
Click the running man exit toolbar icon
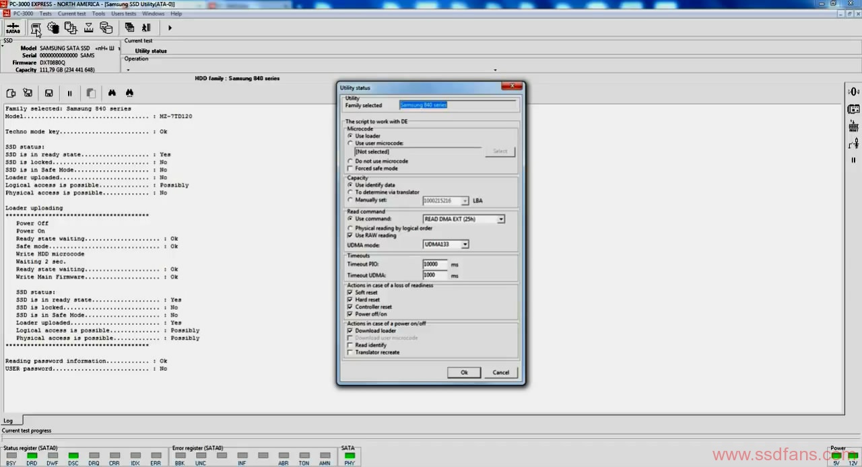[147, 28]
